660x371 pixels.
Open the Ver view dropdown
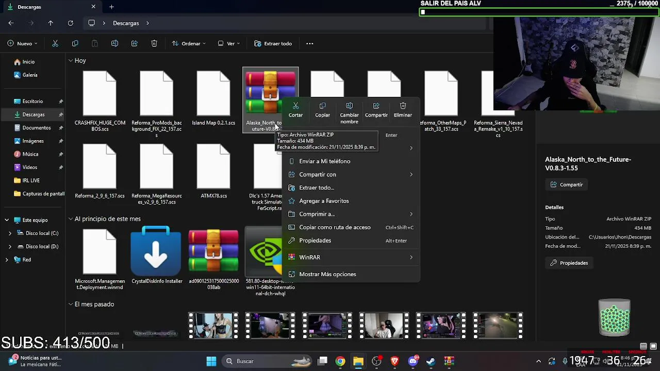pos(229,44)
